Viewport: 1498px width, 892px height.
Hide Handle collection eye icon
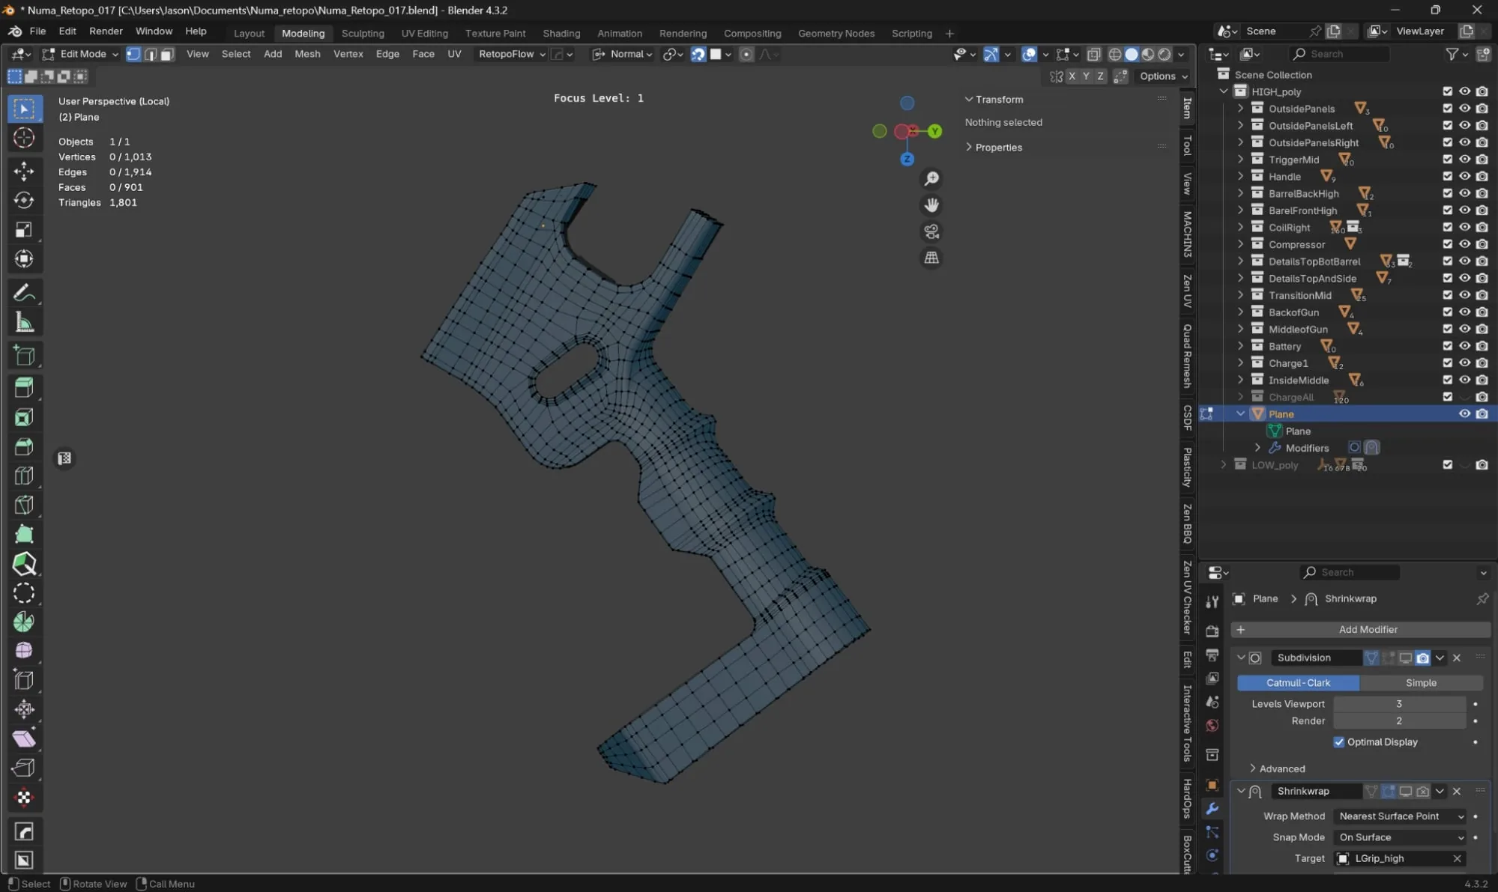pyautogui.click(x=1464, y=177)
